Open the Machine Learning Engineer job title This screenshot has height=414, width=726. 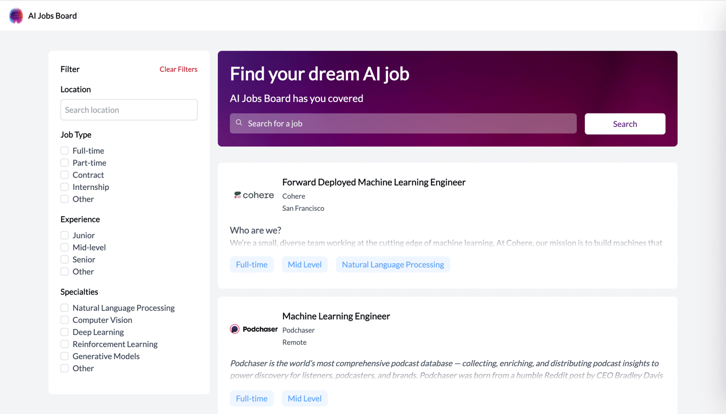[336, 316]
